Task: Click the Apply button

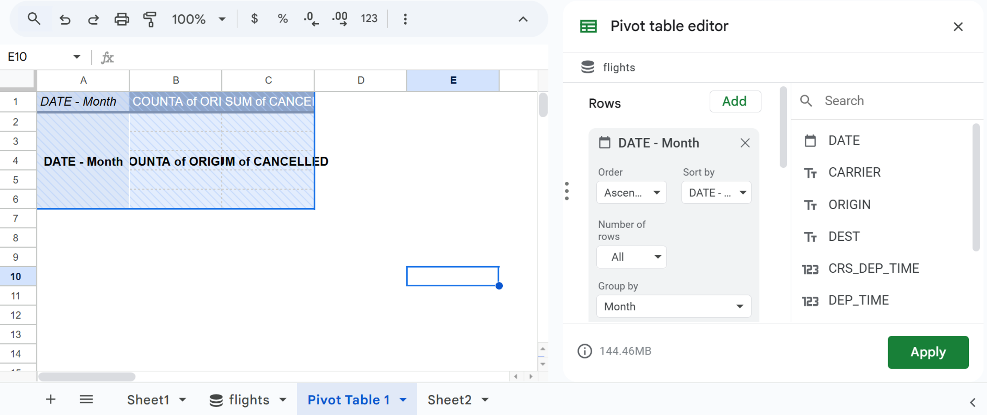Action: click(928, 352)
